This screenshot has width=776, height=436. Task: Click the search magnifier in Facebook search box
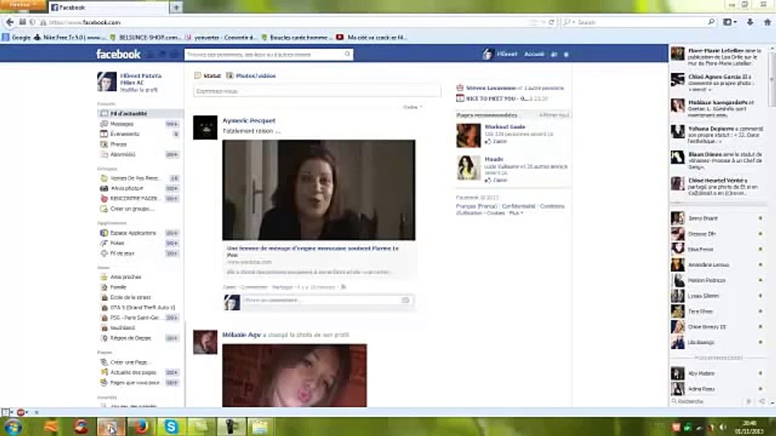(x=347, y=54)
